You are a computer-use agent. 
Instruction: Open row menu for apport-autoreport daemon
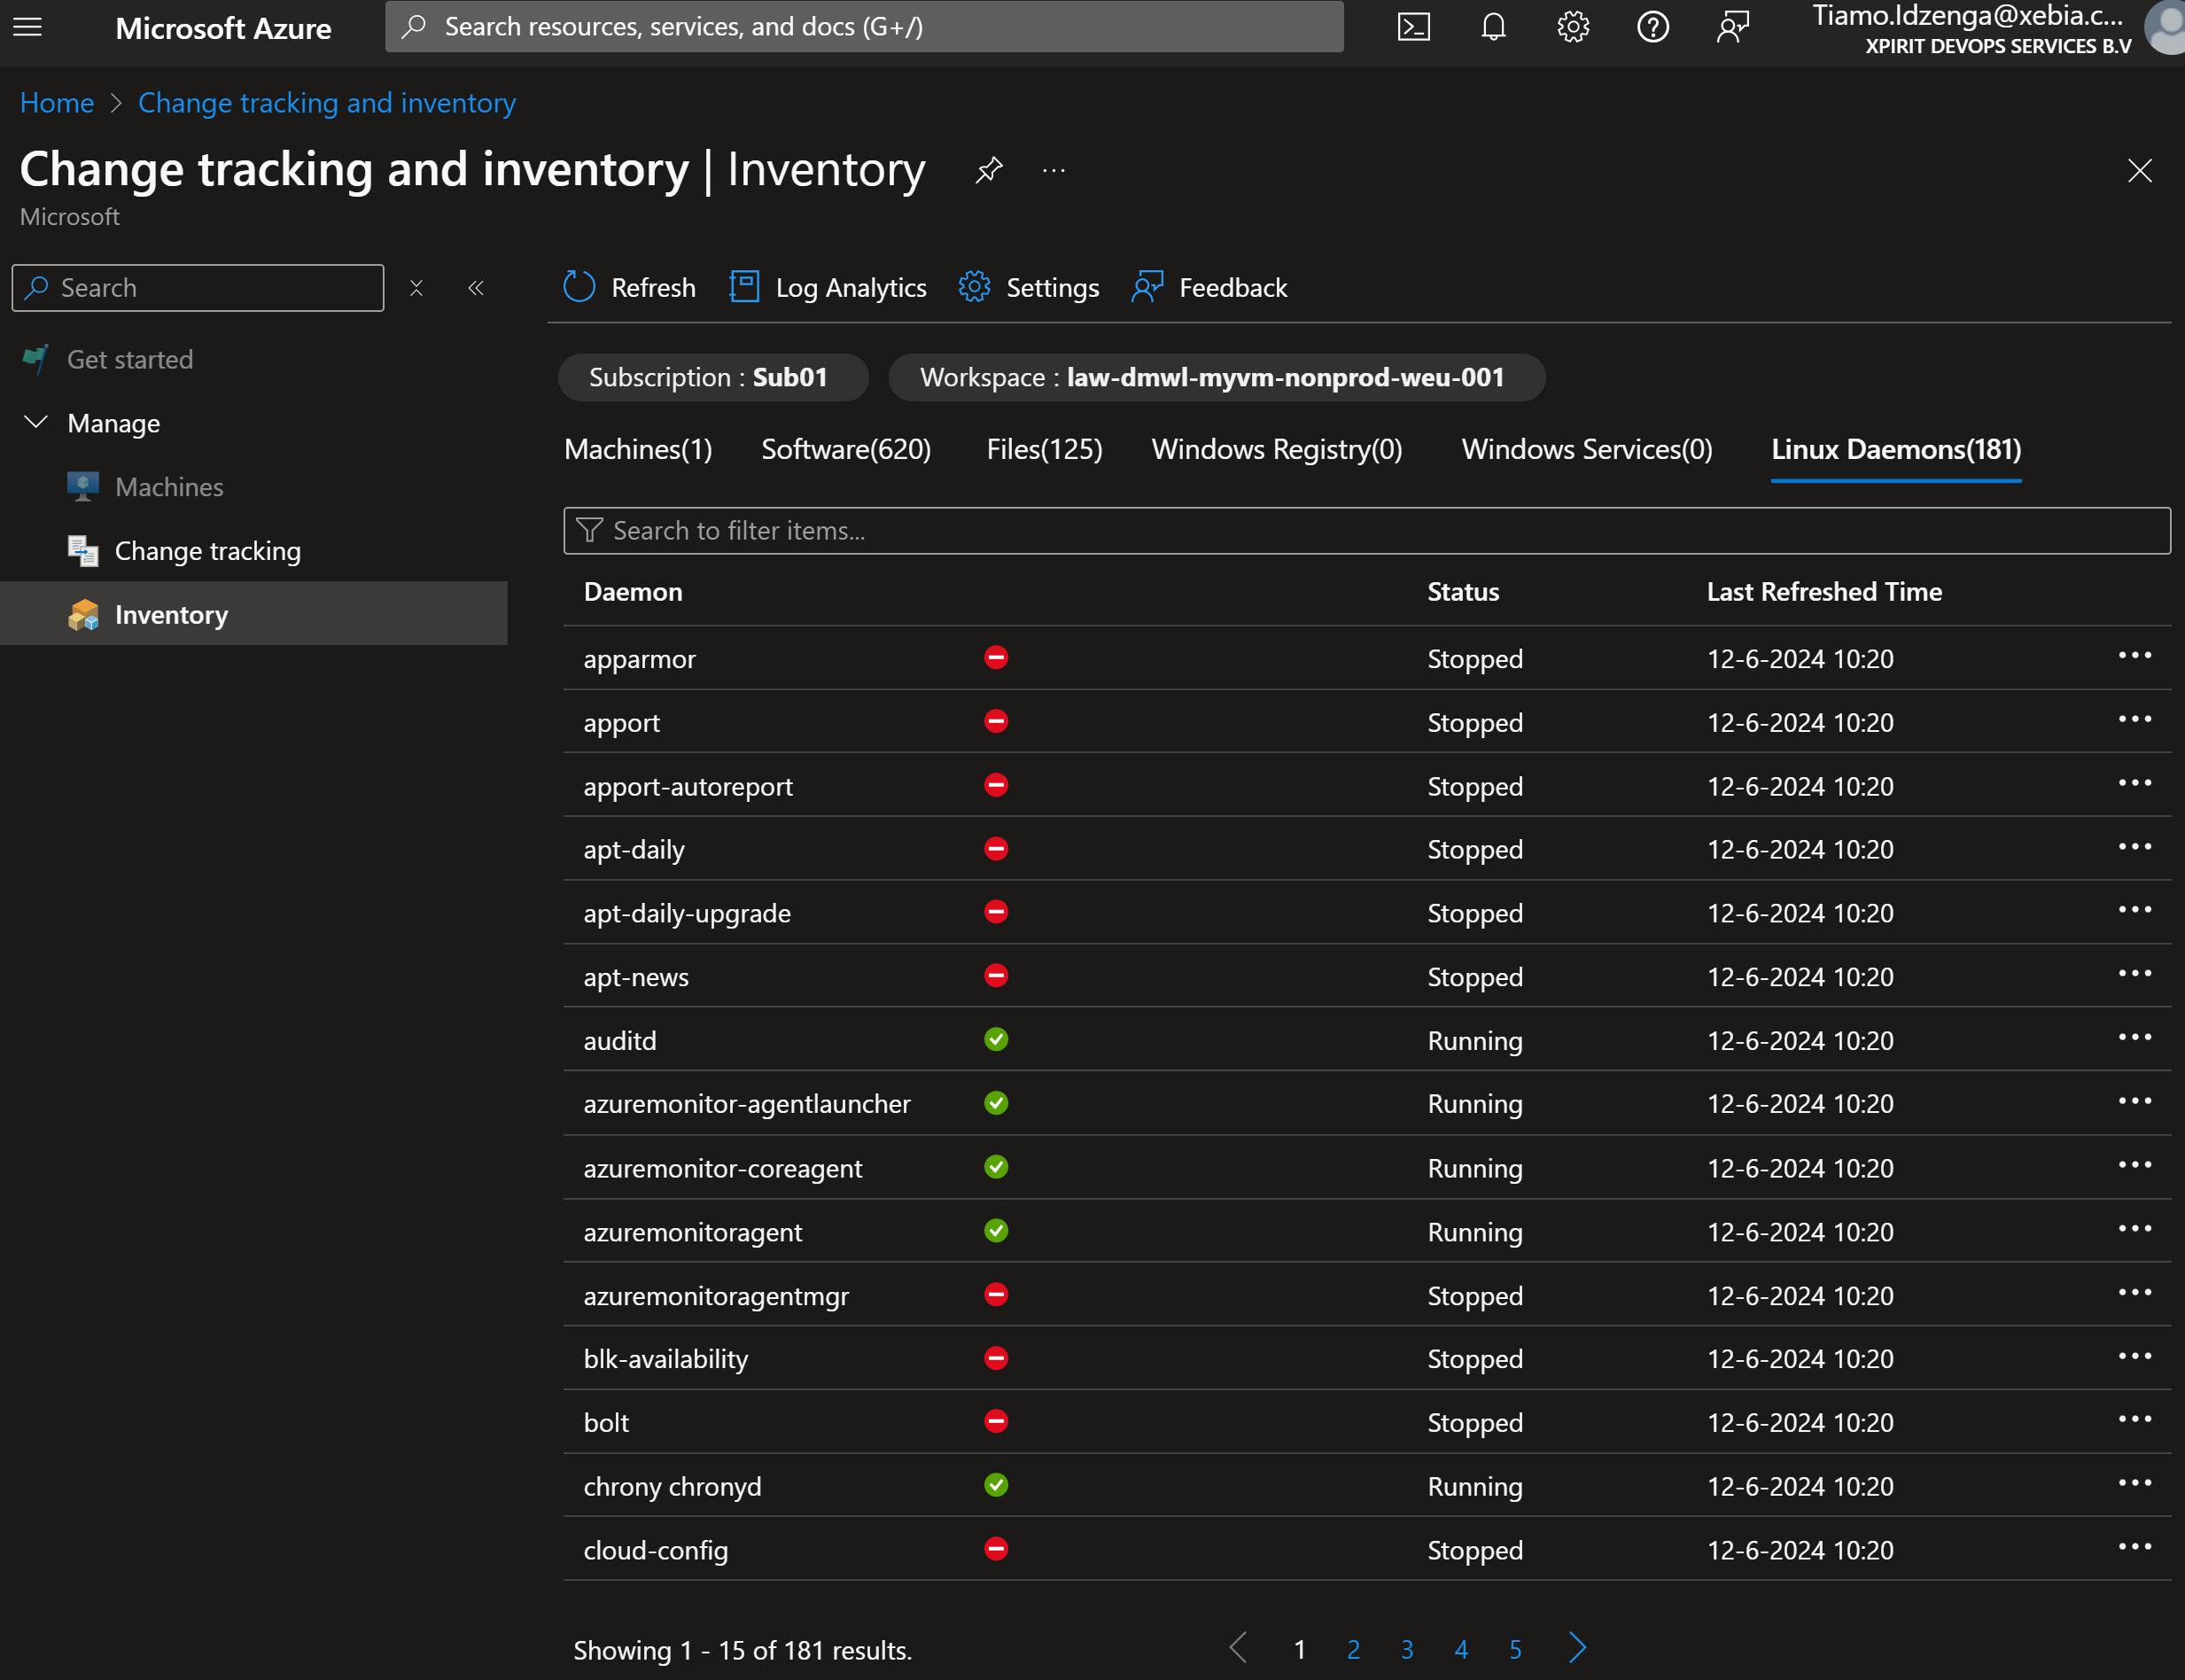2134,783
